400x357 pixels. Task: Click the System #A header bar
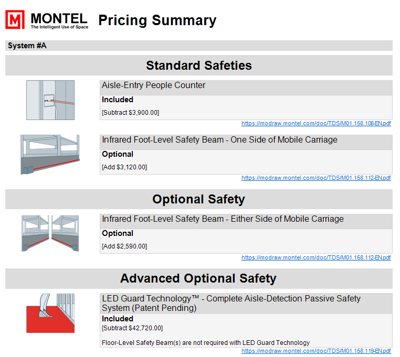(x=199, y=46)
